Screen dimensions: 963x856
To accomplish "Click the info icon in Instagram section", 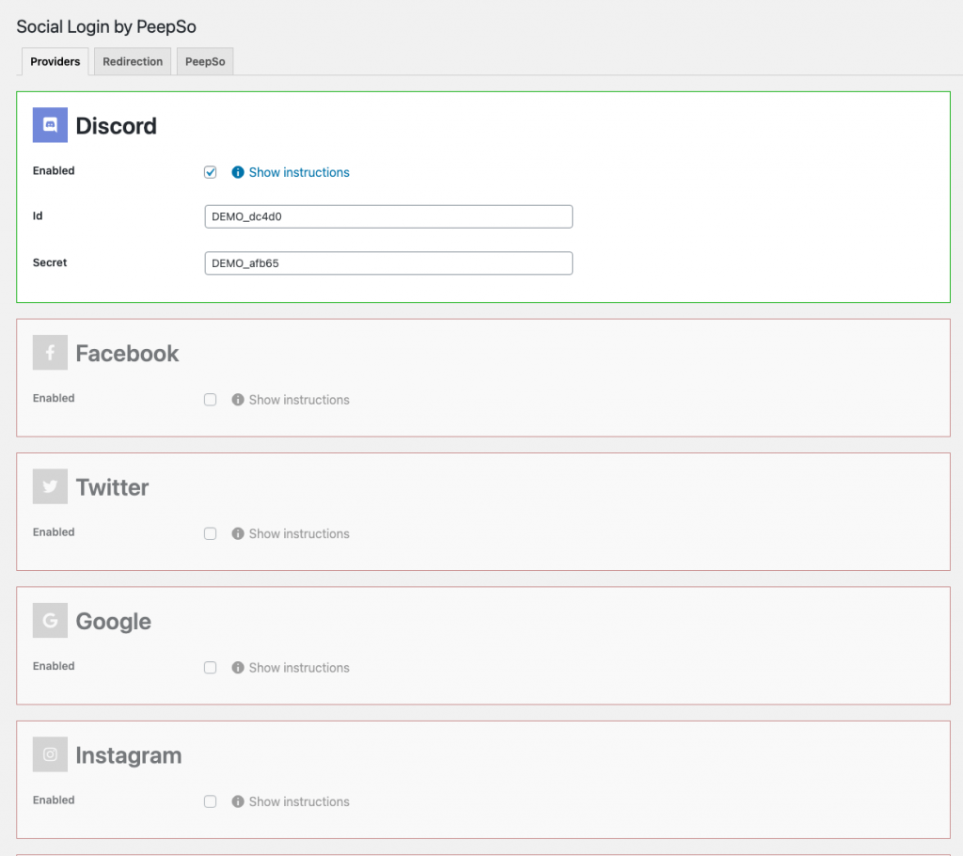I will [238, 802].
